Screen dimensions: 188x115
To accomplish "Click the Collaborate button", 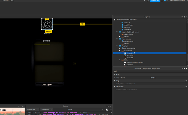I will point(154,1).
